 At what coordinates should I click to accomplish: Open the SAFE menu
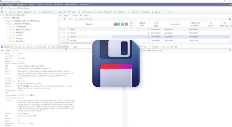coord(48,5)
